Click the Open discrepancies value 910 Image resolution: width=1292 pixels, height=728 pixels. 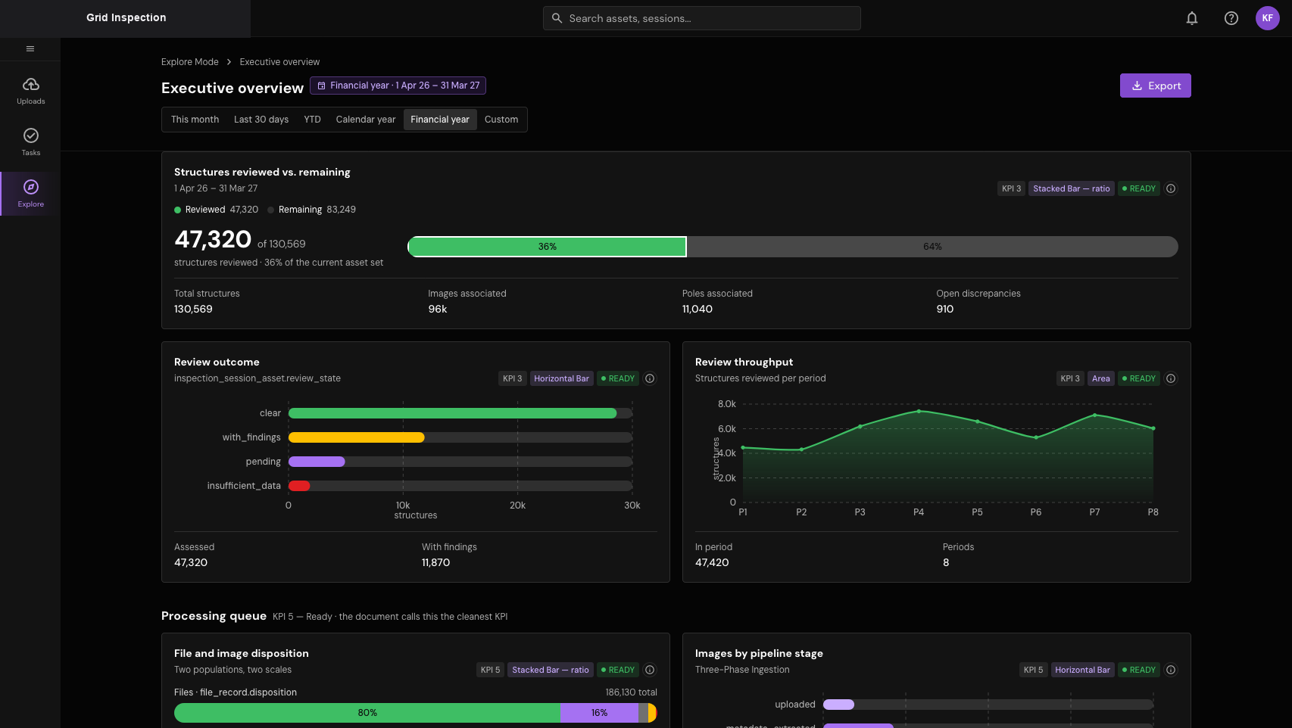(945, 309)
